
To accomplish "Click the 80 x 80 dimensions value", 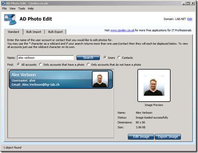I will point(140,122).
